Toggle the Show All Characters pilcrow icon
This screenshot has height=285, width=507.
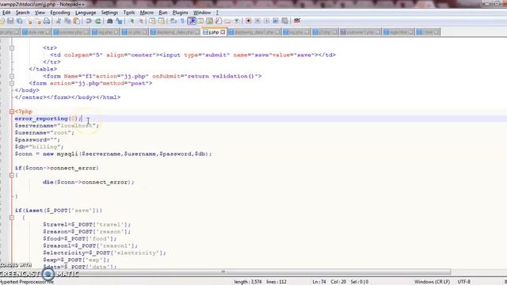coord(183,21)
